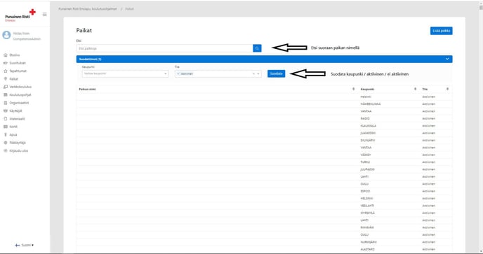483x254 pixels.
Task: Click the user avatar icon
Action: click(x=6, y=35)
